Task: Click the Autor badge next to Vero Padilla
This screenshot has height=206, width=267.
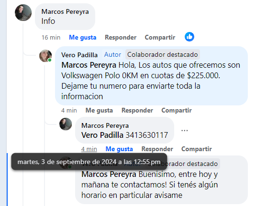Action: [x=112, y=54]
